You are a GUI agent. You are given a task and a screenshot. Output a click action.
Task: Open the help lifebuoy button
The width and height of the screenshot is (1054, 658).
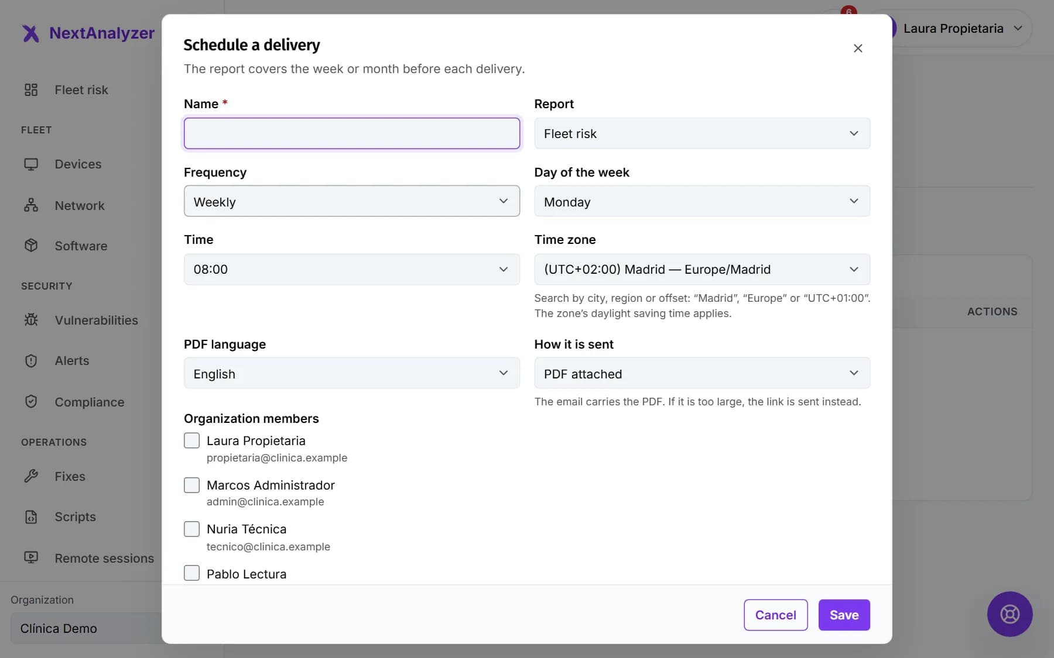tap(1009, 614)
